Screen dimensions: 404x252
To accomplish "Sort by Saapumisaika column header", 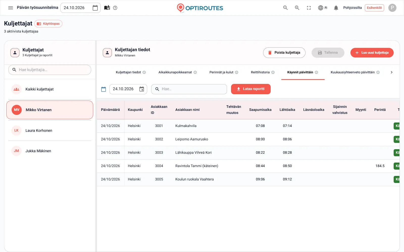I will [260, 110].
